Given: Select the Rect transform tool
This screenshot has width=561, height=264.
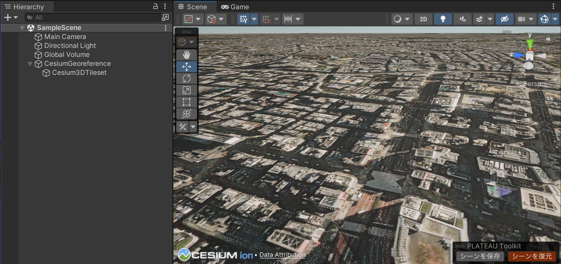Looking at the screenshot, I should (x=186, y=102).
